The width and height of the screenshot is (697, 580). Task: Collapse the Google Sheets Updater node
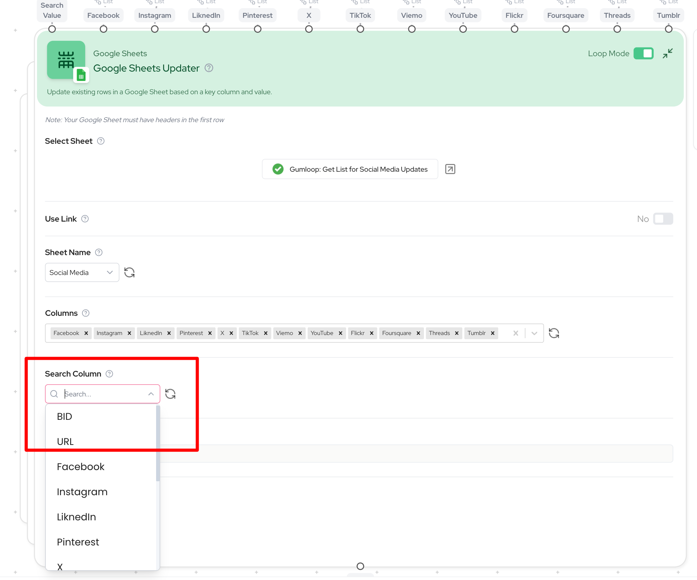[x=668, y=53]
